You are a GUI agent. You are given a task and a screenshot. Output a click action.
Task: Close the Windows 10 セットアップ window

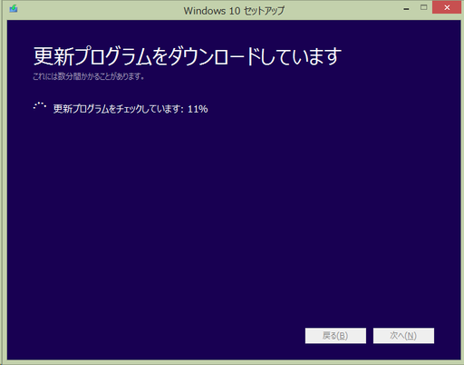pyautogui.click(x=447, y=7)
